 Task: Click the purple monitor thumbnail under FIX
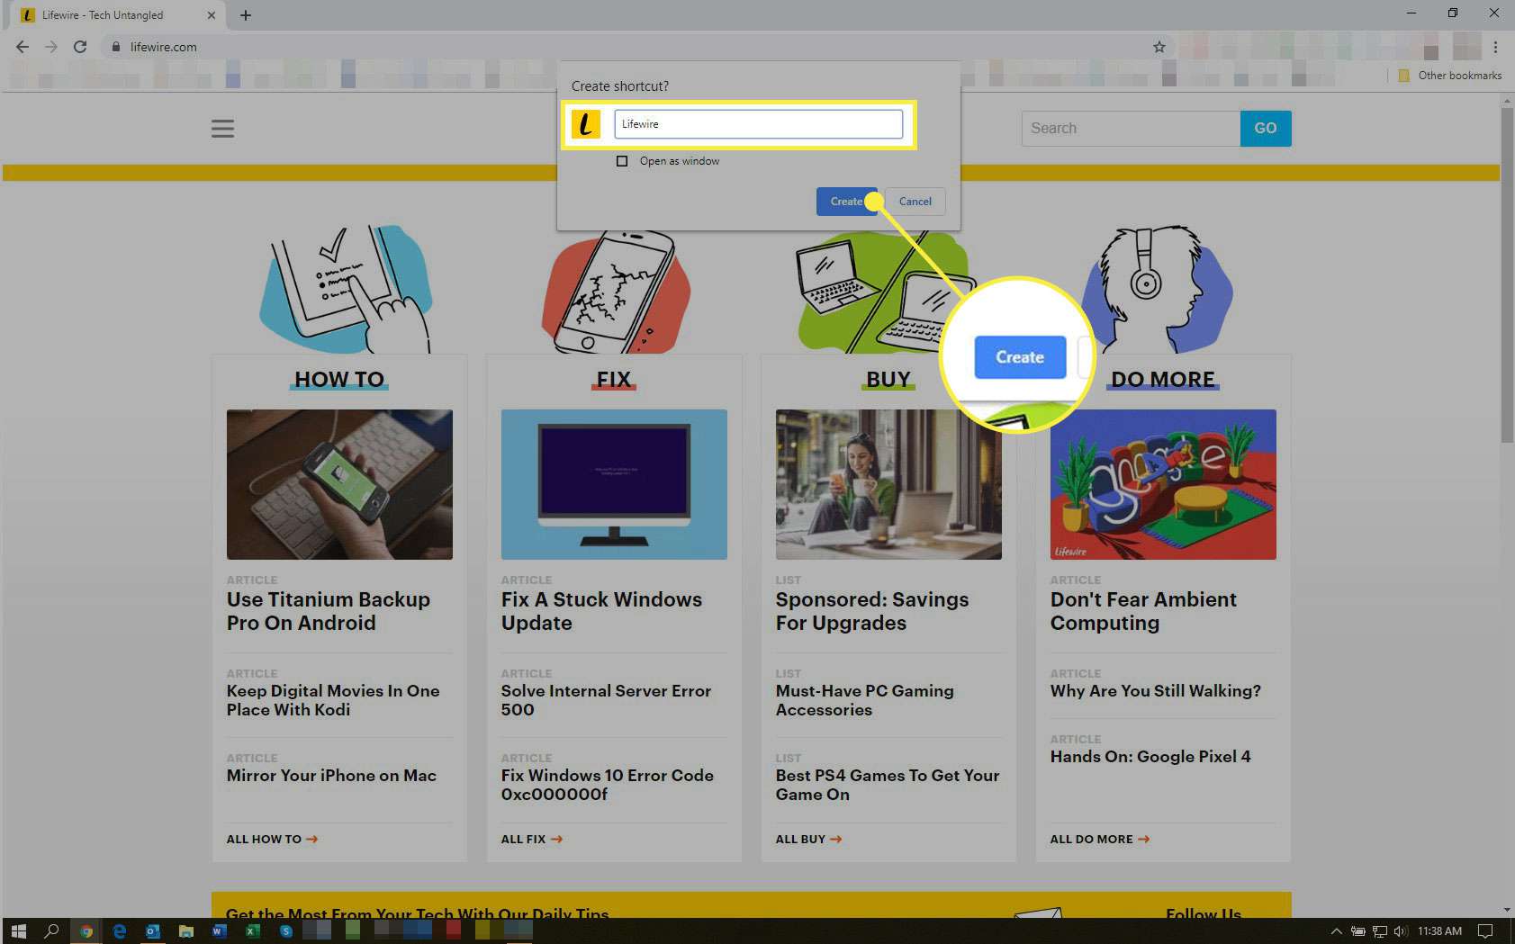click(614, 484)
